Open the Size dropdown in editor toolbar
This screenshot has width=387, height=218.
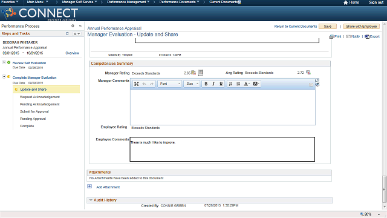[x=192, y=84]
